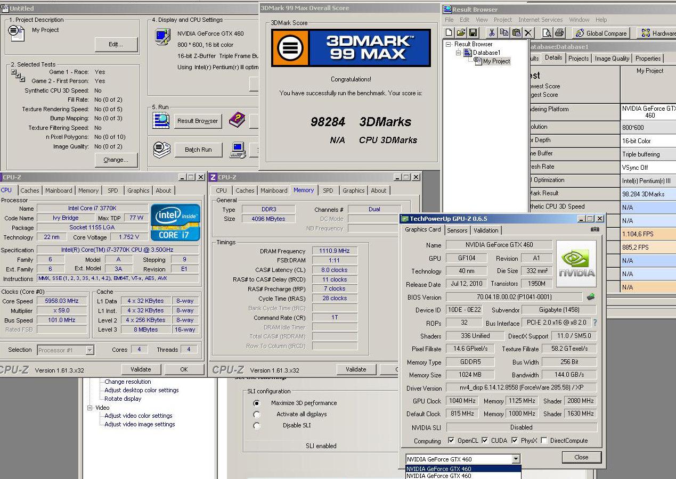Image resolution: width=676 pixels, height=479 pixels.
Task: Click the DRAM Frequency value in CPU-Z Memory
Action: (335, 251)
